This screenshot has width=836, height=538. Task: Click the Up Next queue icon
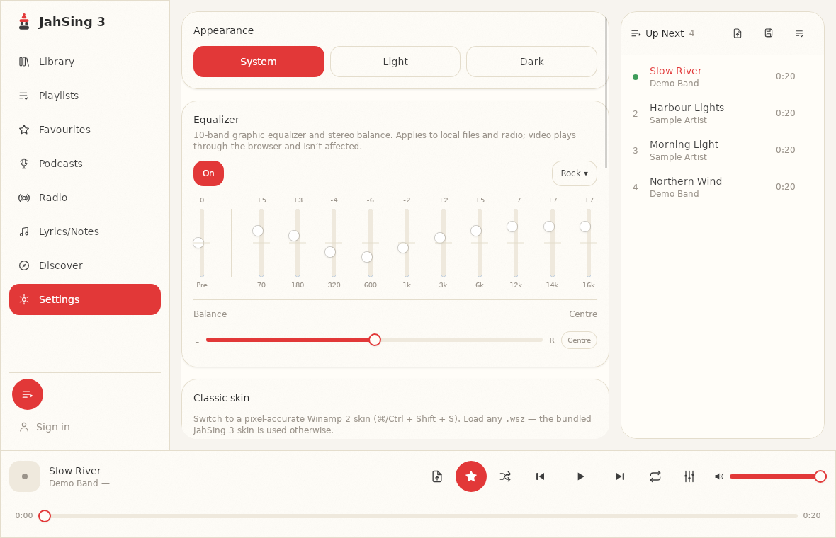pyautogui.click(x=636, y=33)
